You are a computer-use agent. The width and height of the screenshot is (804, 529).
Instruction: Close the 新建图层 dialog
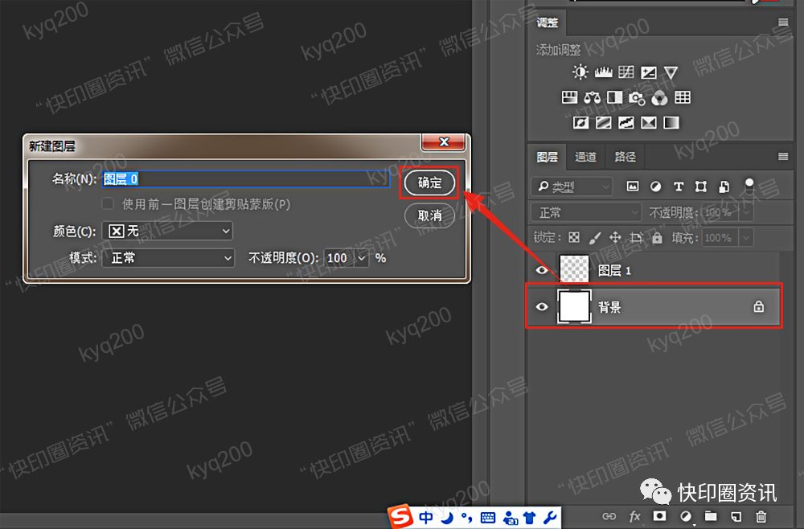coord(444,142)
